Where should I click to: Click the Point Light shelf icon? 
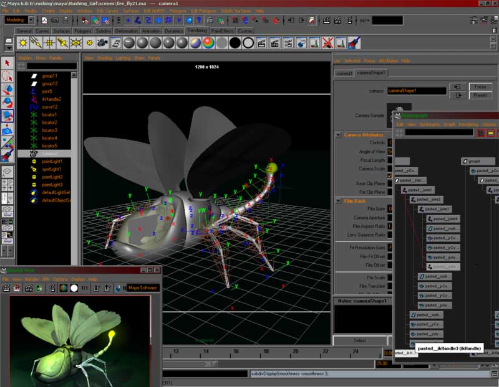point(49,43)
